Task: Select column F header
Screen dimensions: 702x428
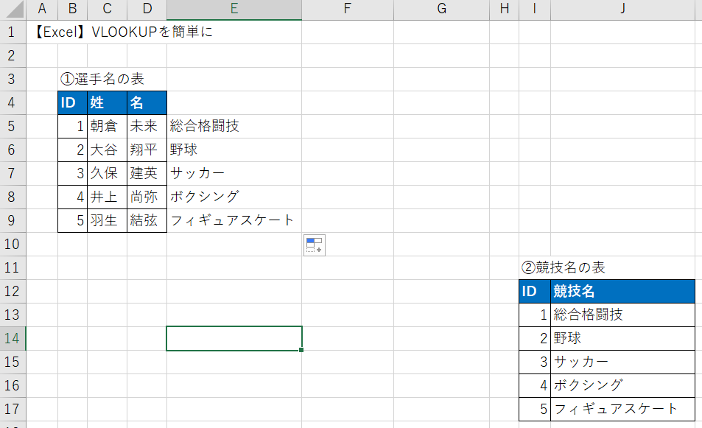Action: pyautogui.click(x=348, y=9)
